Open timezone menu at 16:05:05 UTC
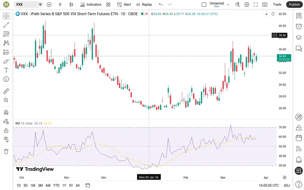 [x=269, y=185]
